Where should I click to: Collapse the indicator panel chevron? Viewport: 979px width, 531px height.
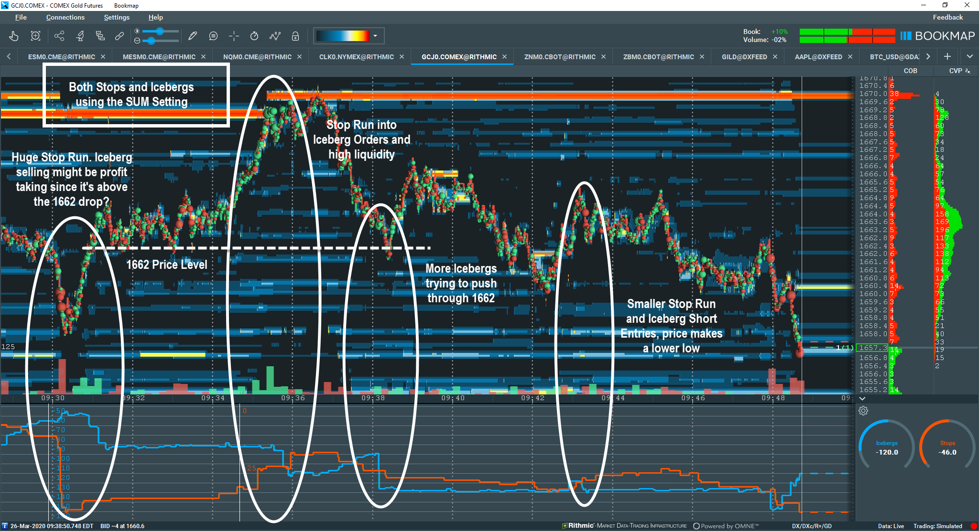(x=862, y=398)
